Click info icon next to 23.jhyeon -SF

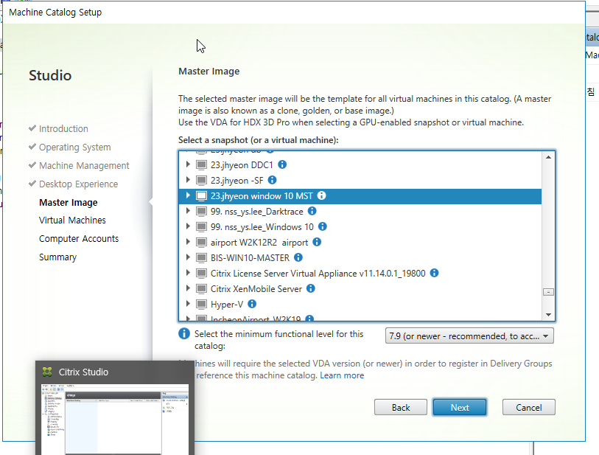272,180
